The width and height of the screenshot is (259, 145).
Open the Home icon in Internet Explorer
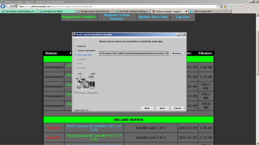point(247,7)
